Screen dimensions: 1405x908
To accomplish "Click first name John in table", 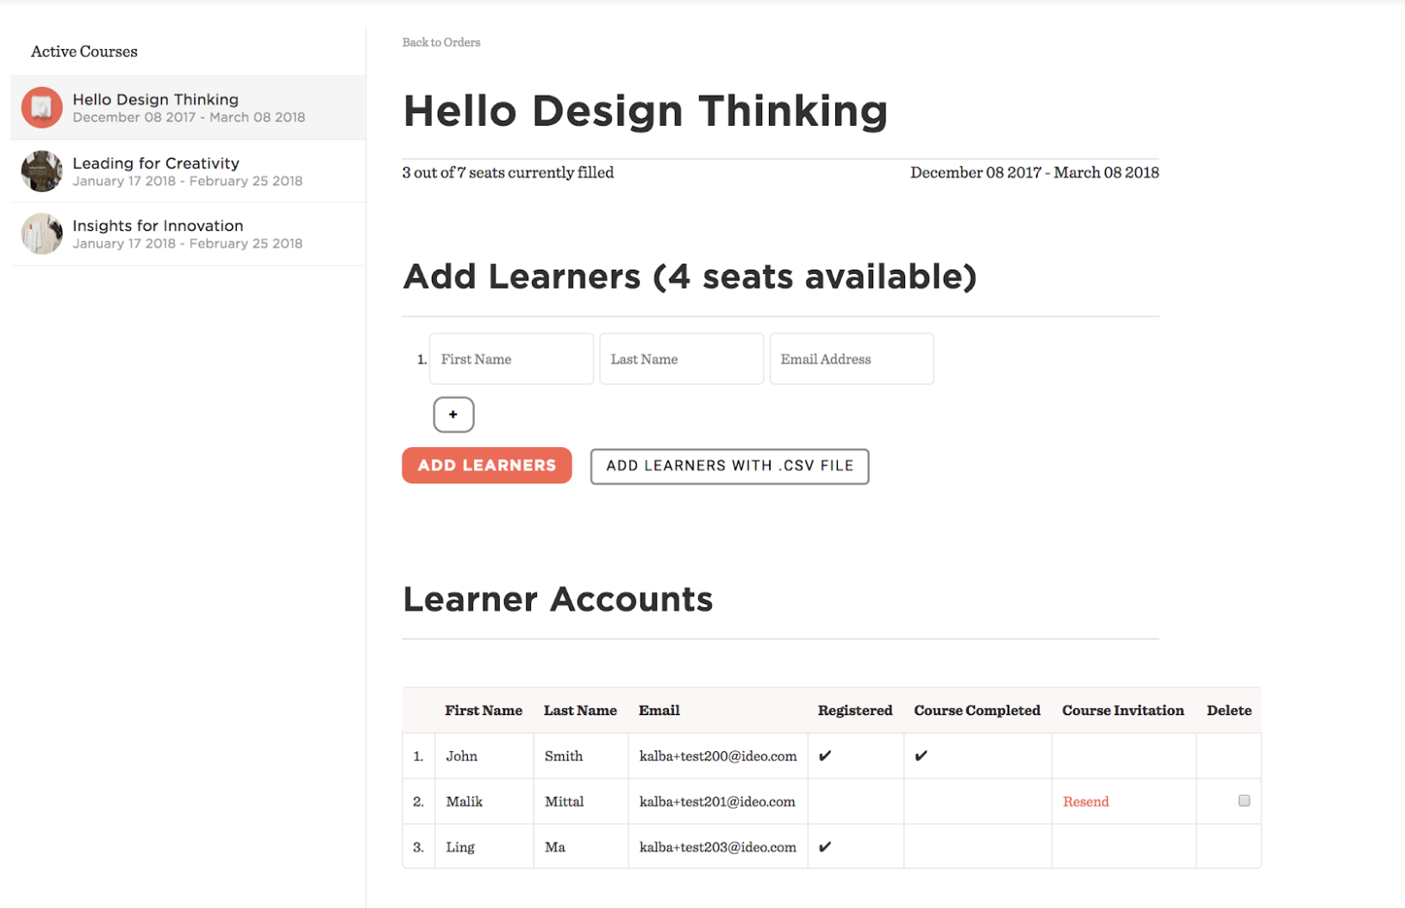I will coord(462,756).
